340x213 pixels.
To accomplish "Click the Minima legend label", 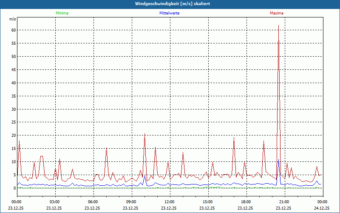I will [x=62, y=13].
